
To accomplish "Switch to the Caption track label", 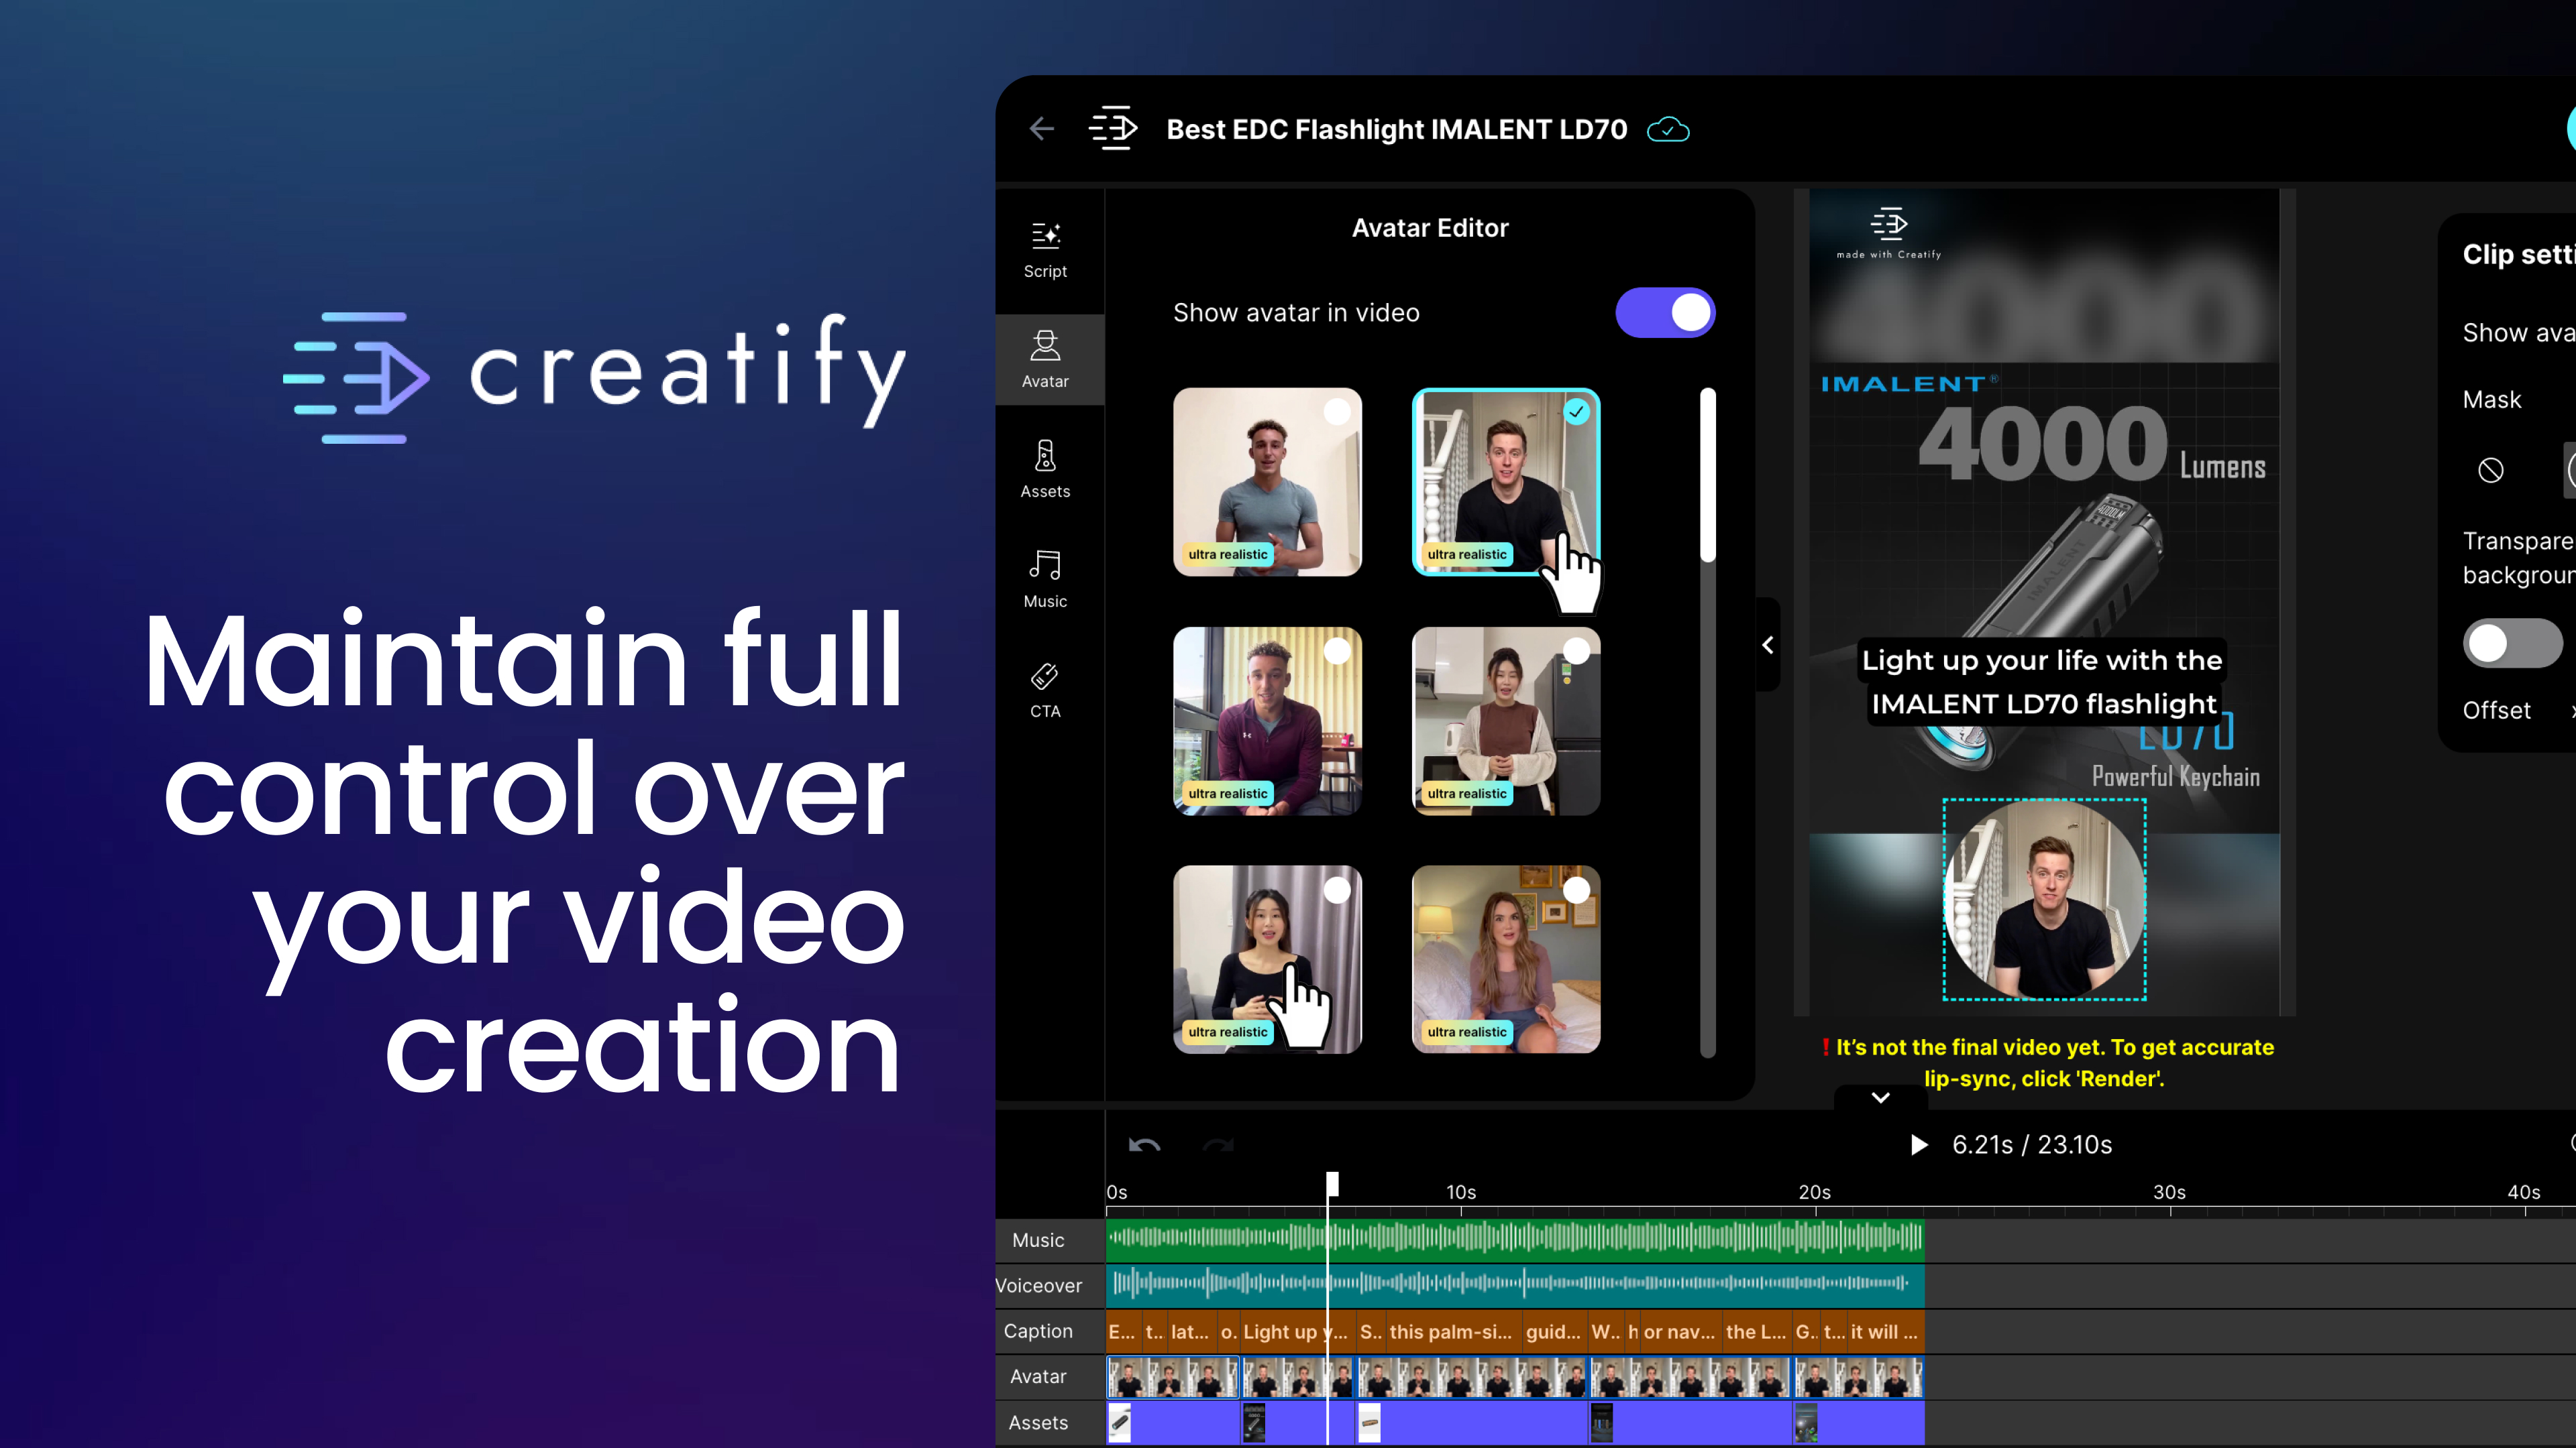I will coord(1038,1331).
